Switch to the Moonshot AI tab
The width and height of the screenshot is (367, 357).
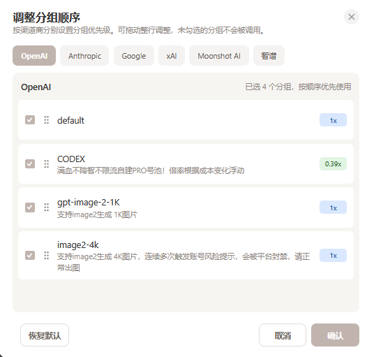[219, 56]
